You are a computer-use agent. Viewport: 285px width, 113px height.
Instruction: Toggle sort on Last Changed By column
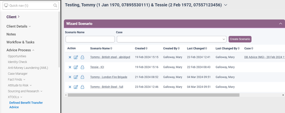(238, 49)
